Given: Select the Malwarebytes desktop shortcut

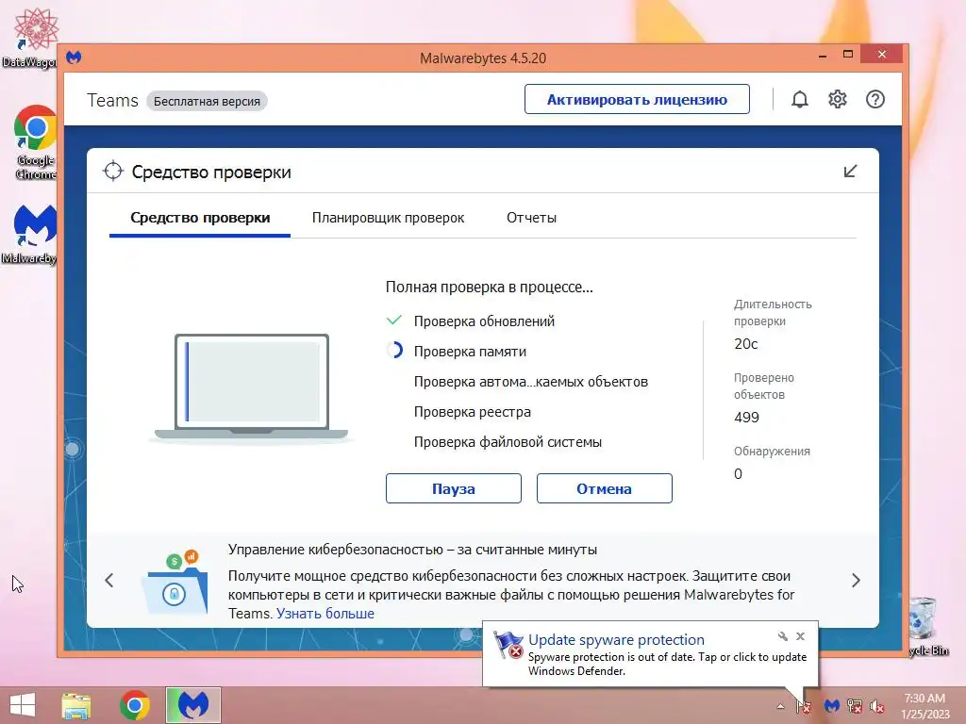Looking at the screenshot, I should coord(31,234).
